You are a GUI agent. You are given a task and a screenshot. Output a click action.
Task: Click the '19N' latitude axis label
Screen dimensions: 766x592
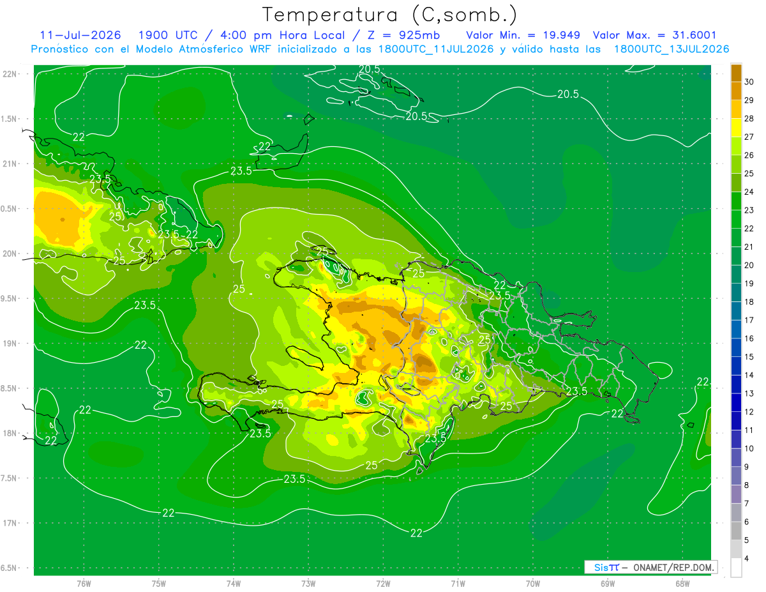point(10,344)
